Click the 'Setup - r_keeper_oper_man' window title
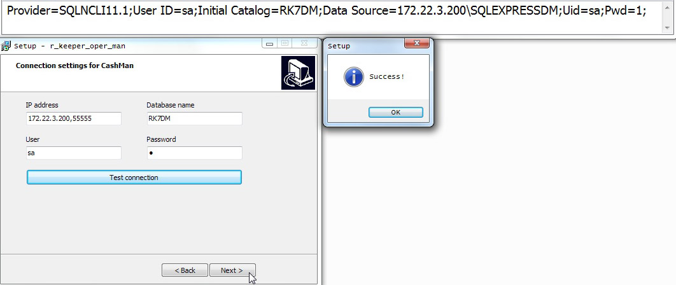Viewport: 676px width, 285px height. (x=70, y=46)
